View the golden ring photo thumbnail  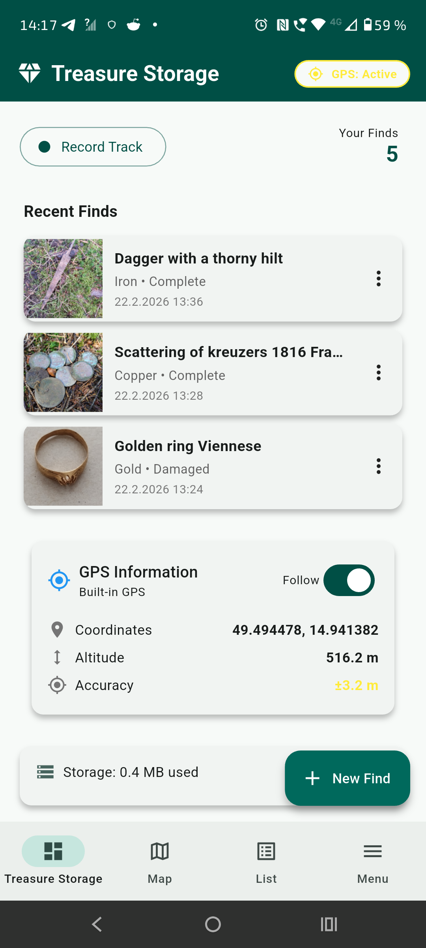coord(63,466)
